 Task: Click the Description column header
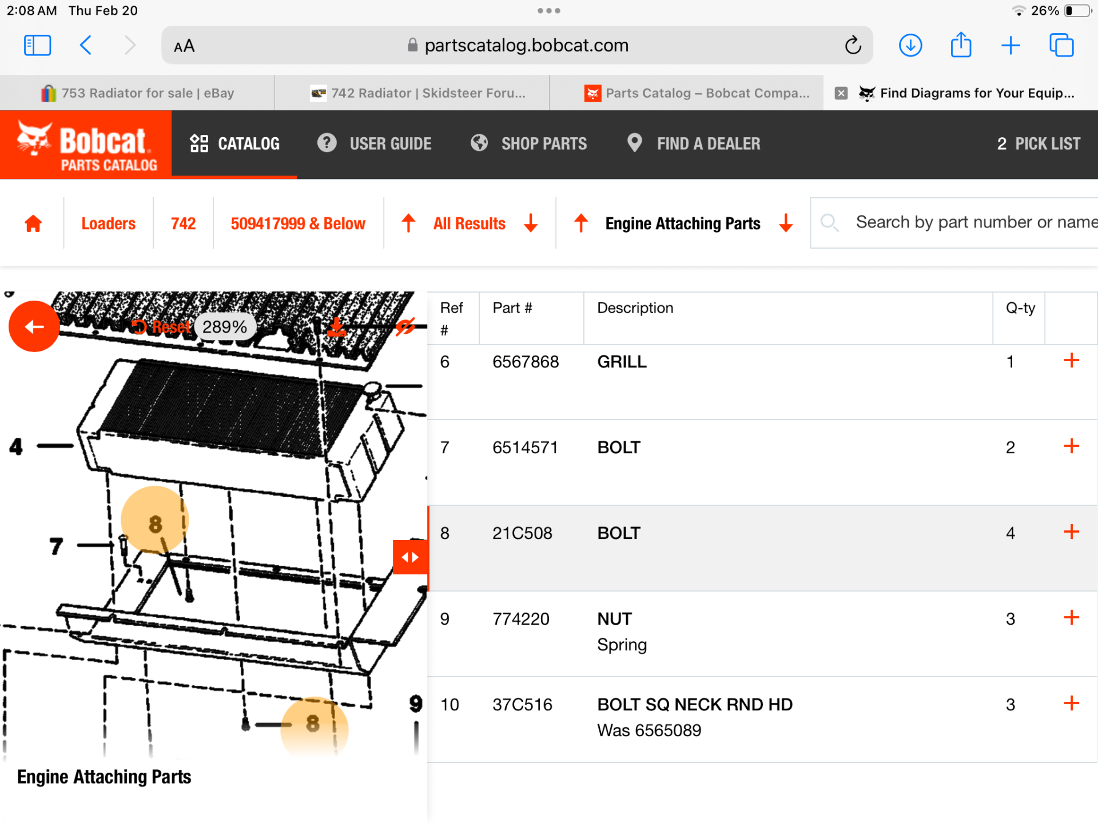(x=635, y=308)
